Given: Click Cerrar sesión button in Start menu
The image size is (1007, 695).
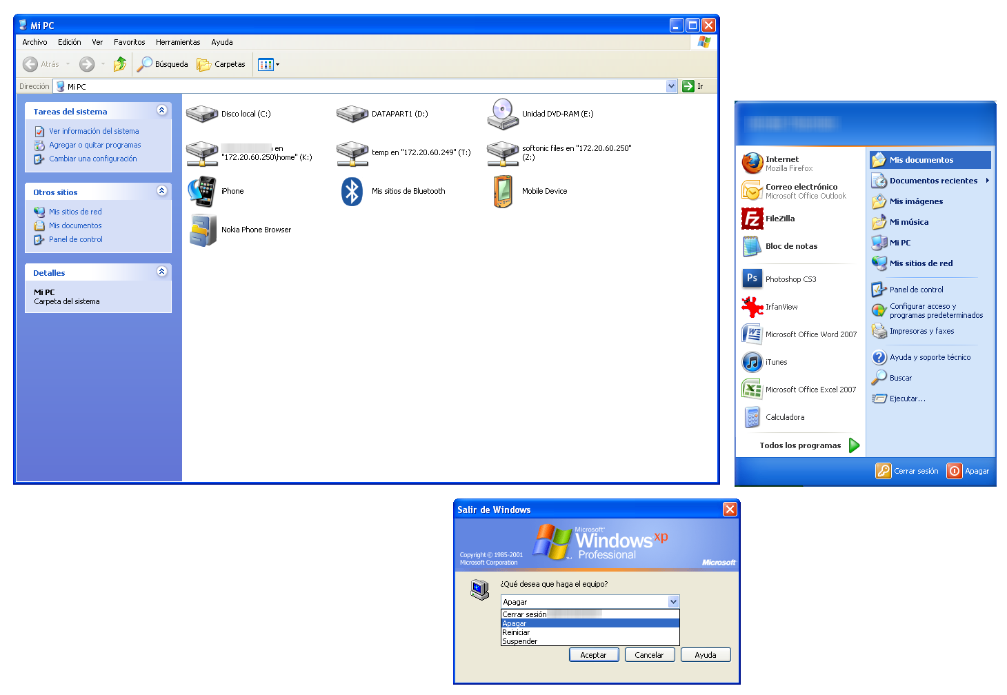Looking at the screenshot, I should [x=907, y=471].
